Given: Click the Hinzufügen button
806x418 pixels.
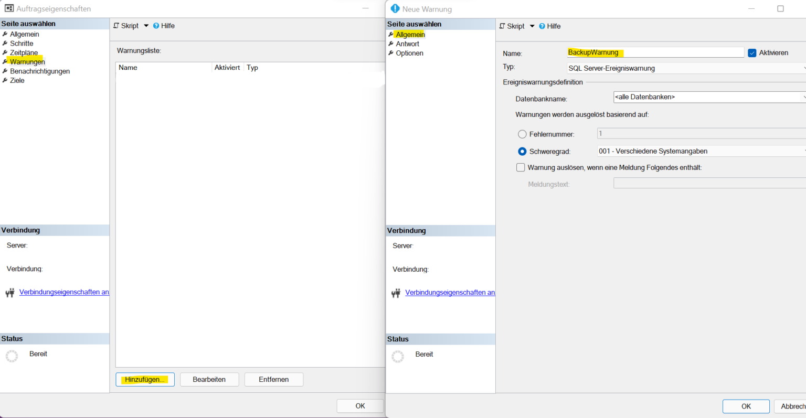Looking at the screenshot, I should point(145,379).
